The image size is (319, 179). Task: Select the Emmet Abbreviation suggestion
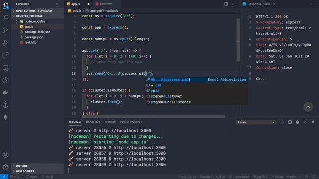coord(196,80)
